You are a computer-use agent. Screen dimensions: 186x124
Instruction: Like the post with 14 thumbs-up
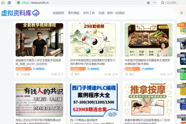click(114, 74)
